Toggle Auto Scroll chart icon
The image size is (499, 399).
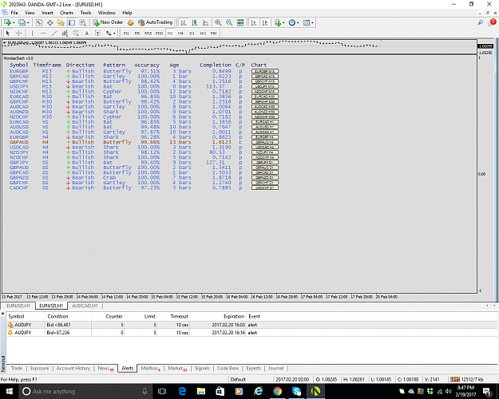tap(254, 22)
